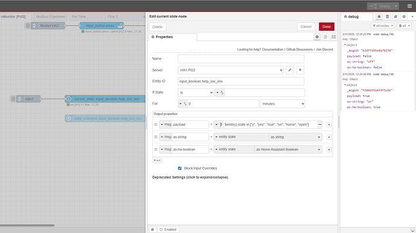Open debug window icon at sidebar bottom
Screen dimensions: 416x233
click(412, 231)
